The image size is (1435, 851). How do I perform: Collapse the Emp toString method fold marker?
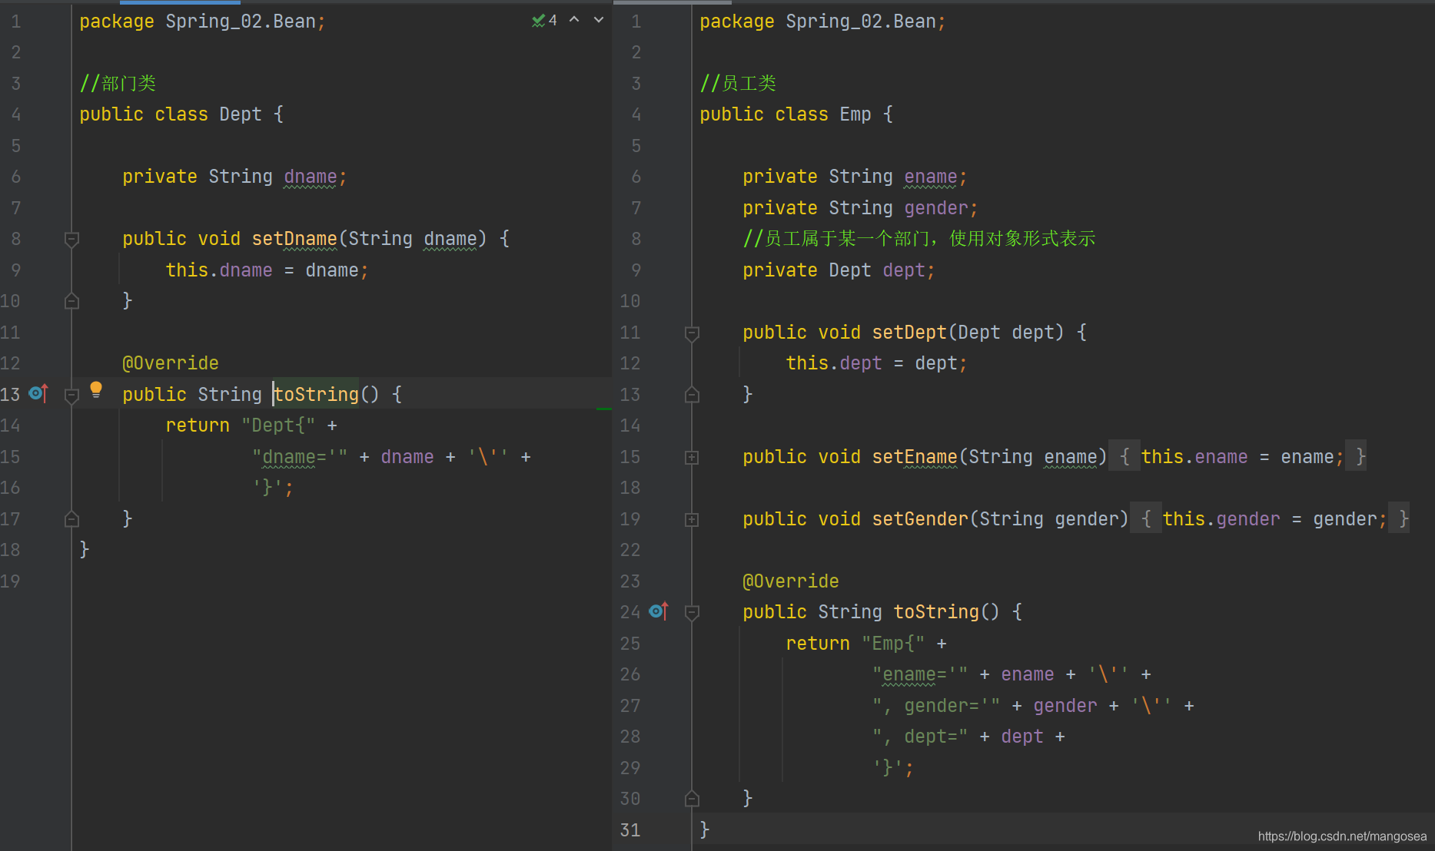pos(692,612)
